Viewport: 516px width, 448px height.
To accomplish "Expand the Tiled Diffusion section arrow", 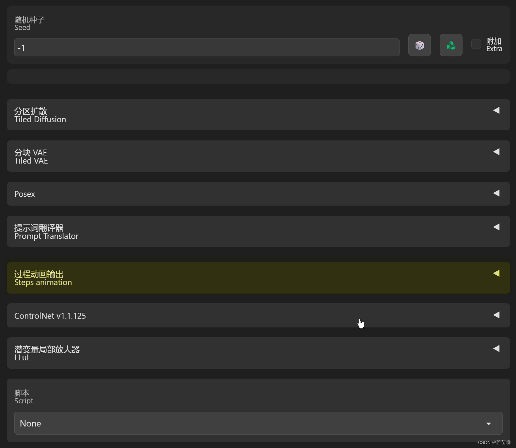I will pyautogui.click(x=496, y=110).
